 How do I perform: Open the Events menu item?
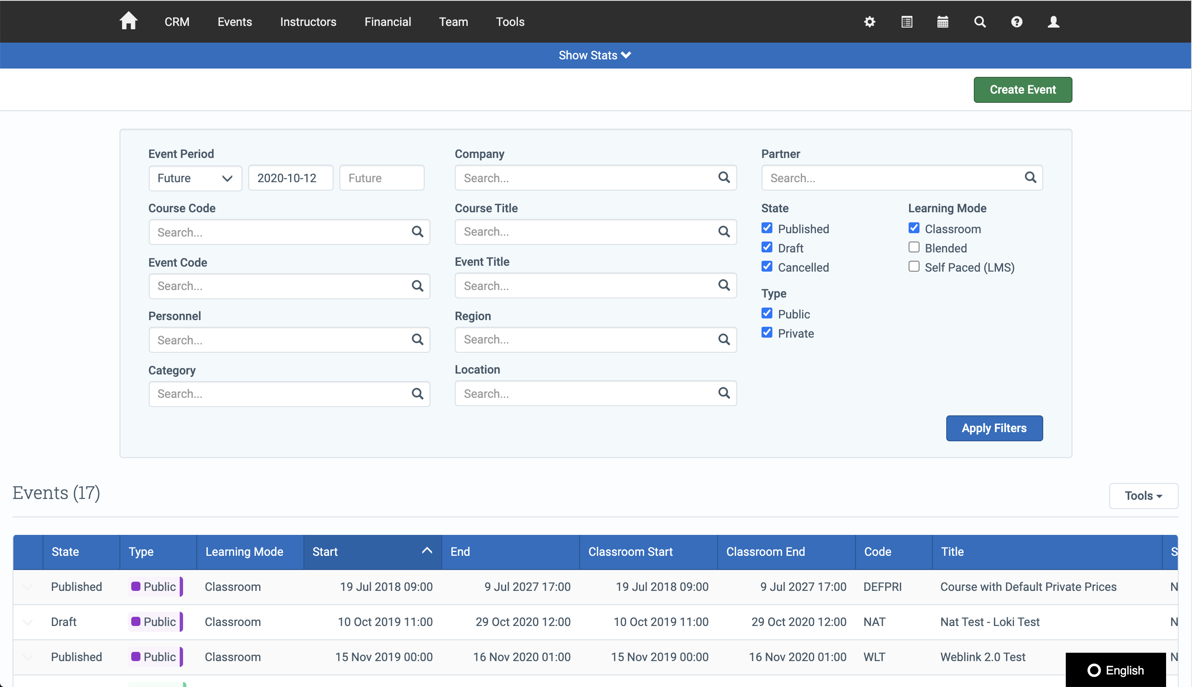[x=234, y=21]
